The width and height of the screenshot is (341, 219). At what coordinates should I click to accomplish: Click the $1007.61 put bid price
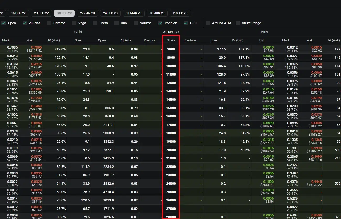[267, 126]
